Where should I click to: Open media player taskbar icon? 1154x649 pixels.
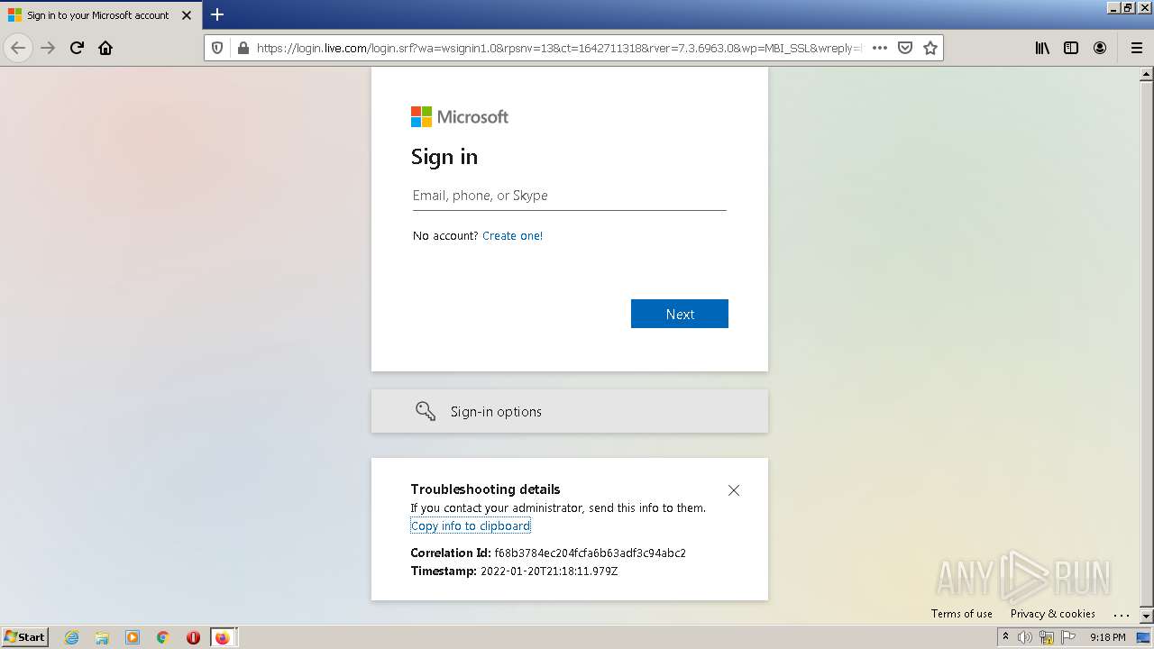(133, 637)
